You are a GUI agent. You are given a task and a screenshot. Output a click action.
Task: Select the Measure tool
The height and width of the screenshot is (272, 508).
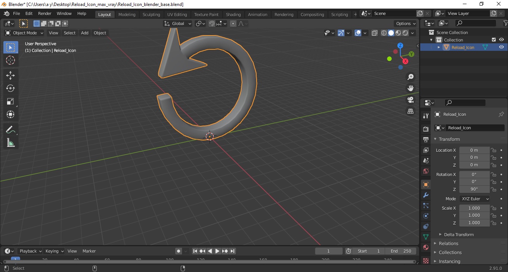pos(10,143)
